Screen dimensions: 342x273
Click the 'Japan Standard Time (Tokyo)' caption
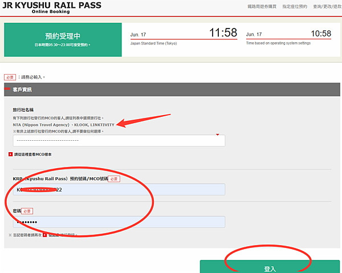(x=153, y=43)
